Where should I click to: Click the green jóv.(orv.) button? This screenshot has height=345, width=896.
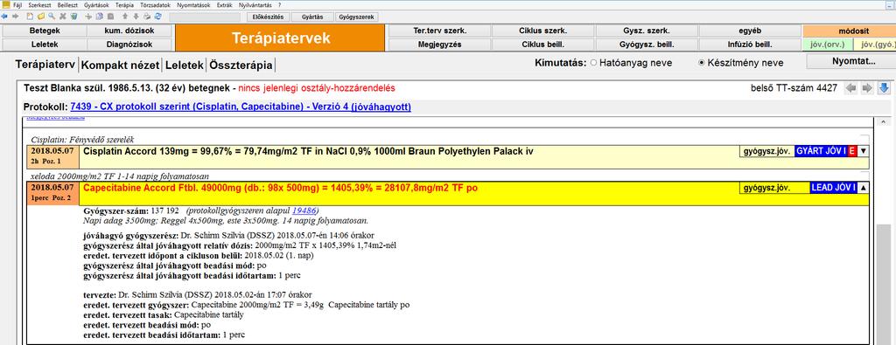pyautogui.click(x=827, y=44)
